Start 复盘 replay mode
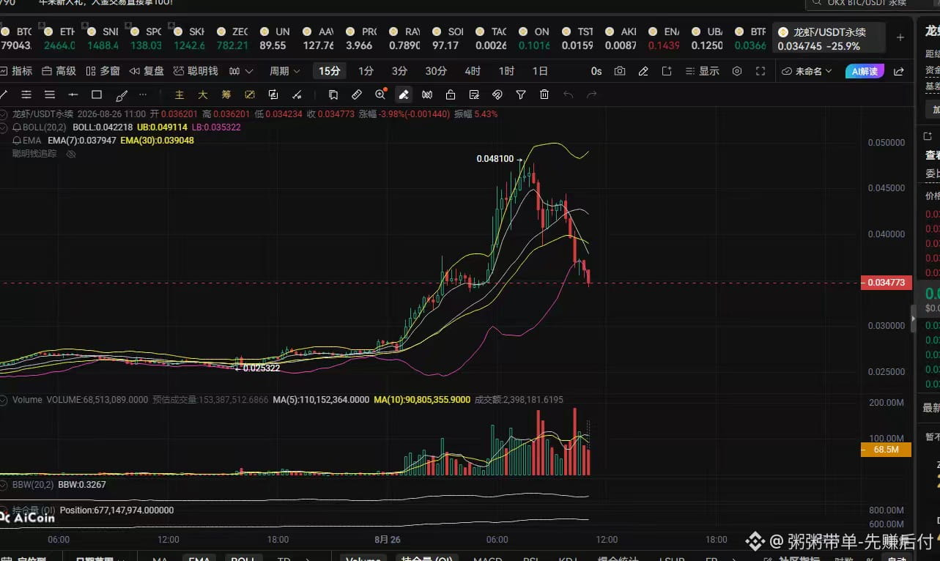 (147, 71)
